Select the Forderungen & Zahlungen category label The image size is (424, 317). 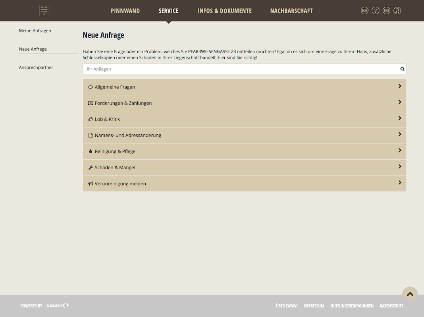[x=123, y=103]
